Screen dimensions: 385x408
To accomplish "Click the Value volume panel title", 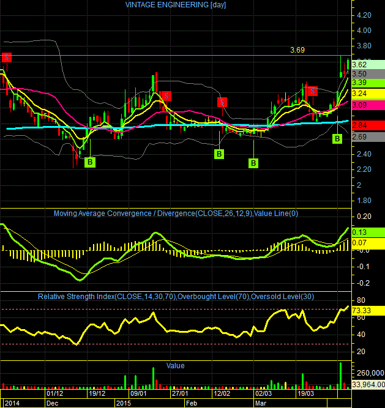I will pos(176,366).
